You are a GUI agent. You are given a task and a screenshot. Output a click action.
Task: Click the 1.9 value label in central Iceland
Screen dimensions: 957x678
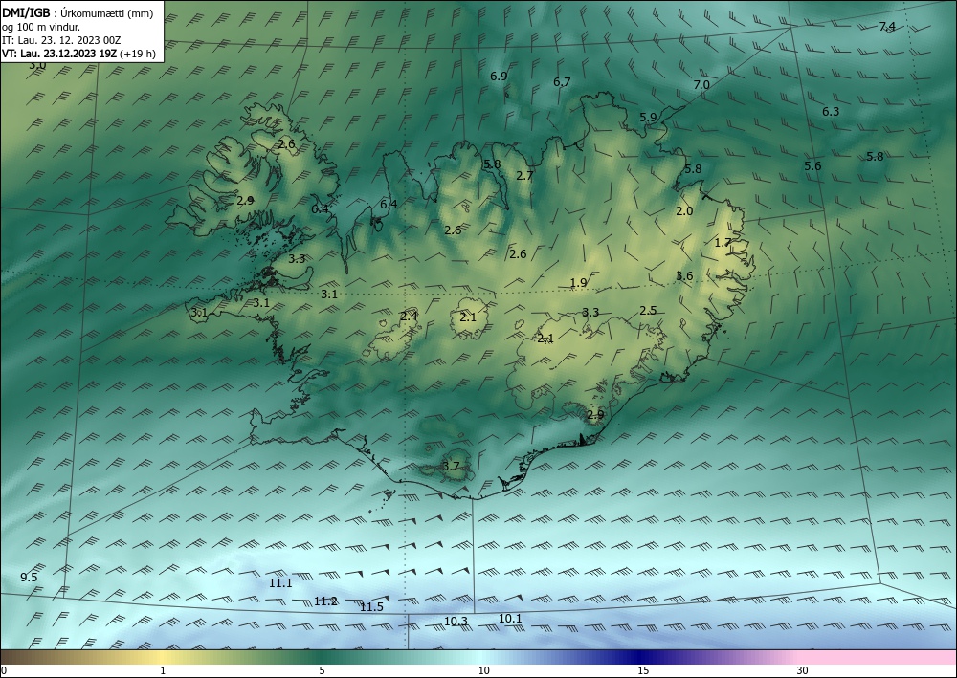(578, 282)
